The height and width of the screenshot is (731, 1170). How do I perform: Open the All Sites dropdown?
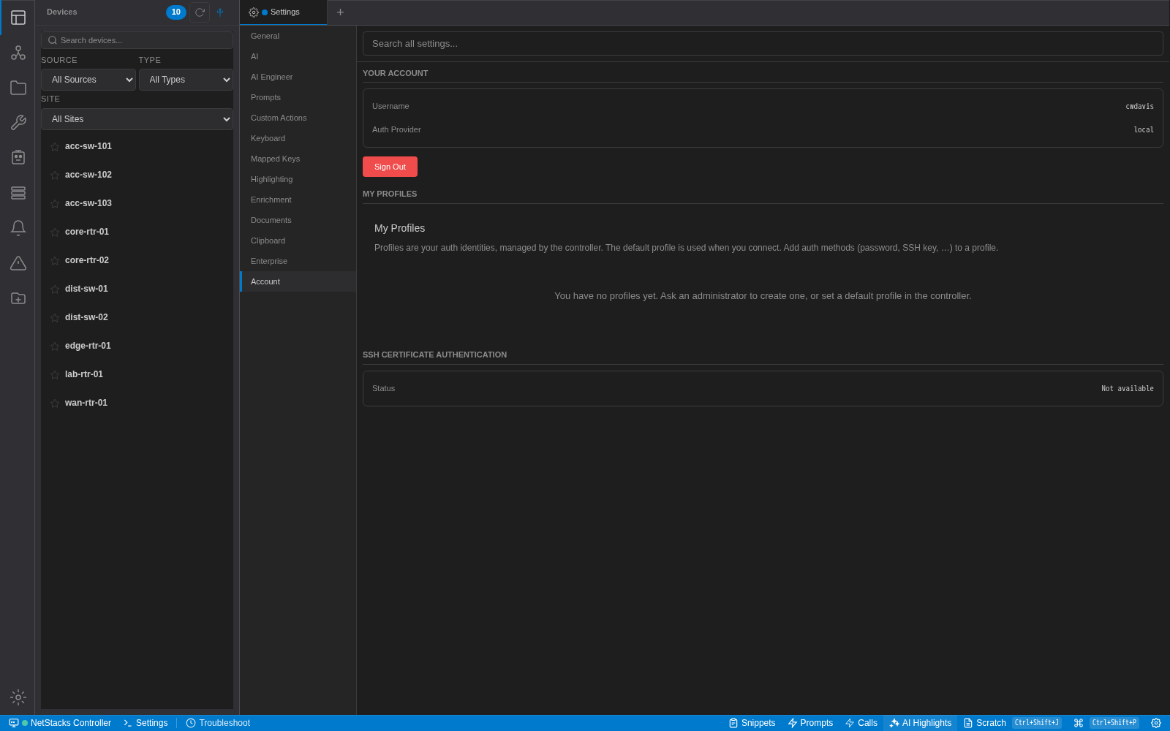[137, 119]
